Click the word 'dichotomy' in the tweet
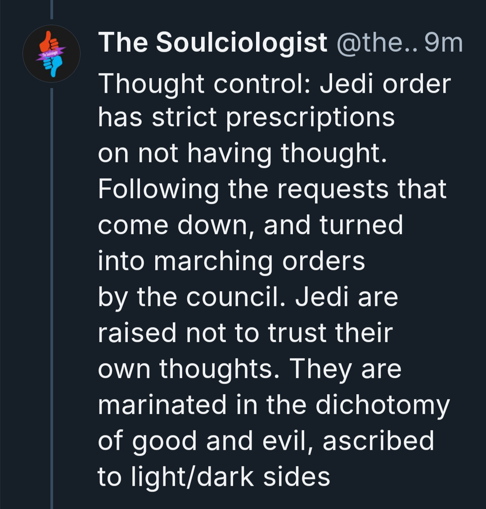This screenshot has width=486, height=509. point(382,405)
